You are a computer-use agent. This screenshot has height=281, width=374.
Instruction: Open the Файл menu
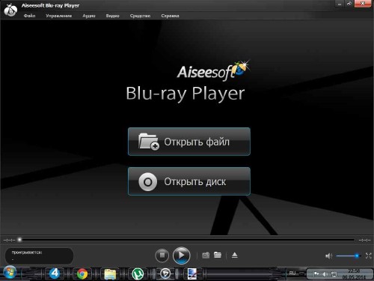point(29,16)
